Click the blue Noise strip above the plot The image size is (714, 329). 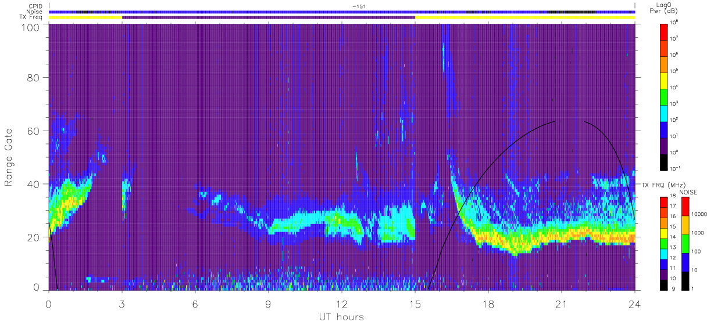(x=342, y=12)
